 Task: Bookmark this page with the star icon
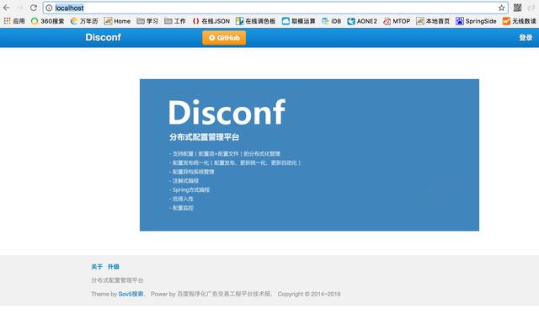[x=502, y=8]
